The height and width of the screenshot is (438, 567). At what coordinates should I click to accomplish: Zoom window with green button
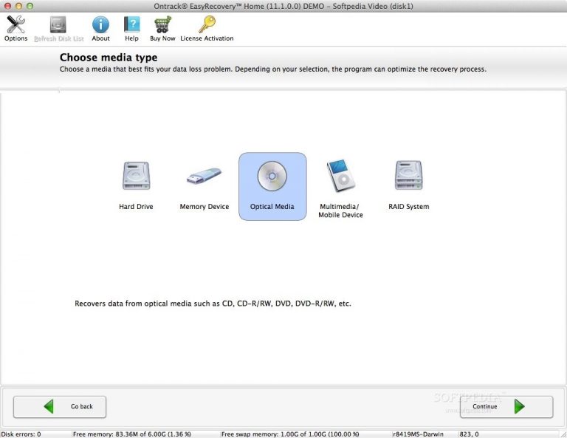[30, 6]
